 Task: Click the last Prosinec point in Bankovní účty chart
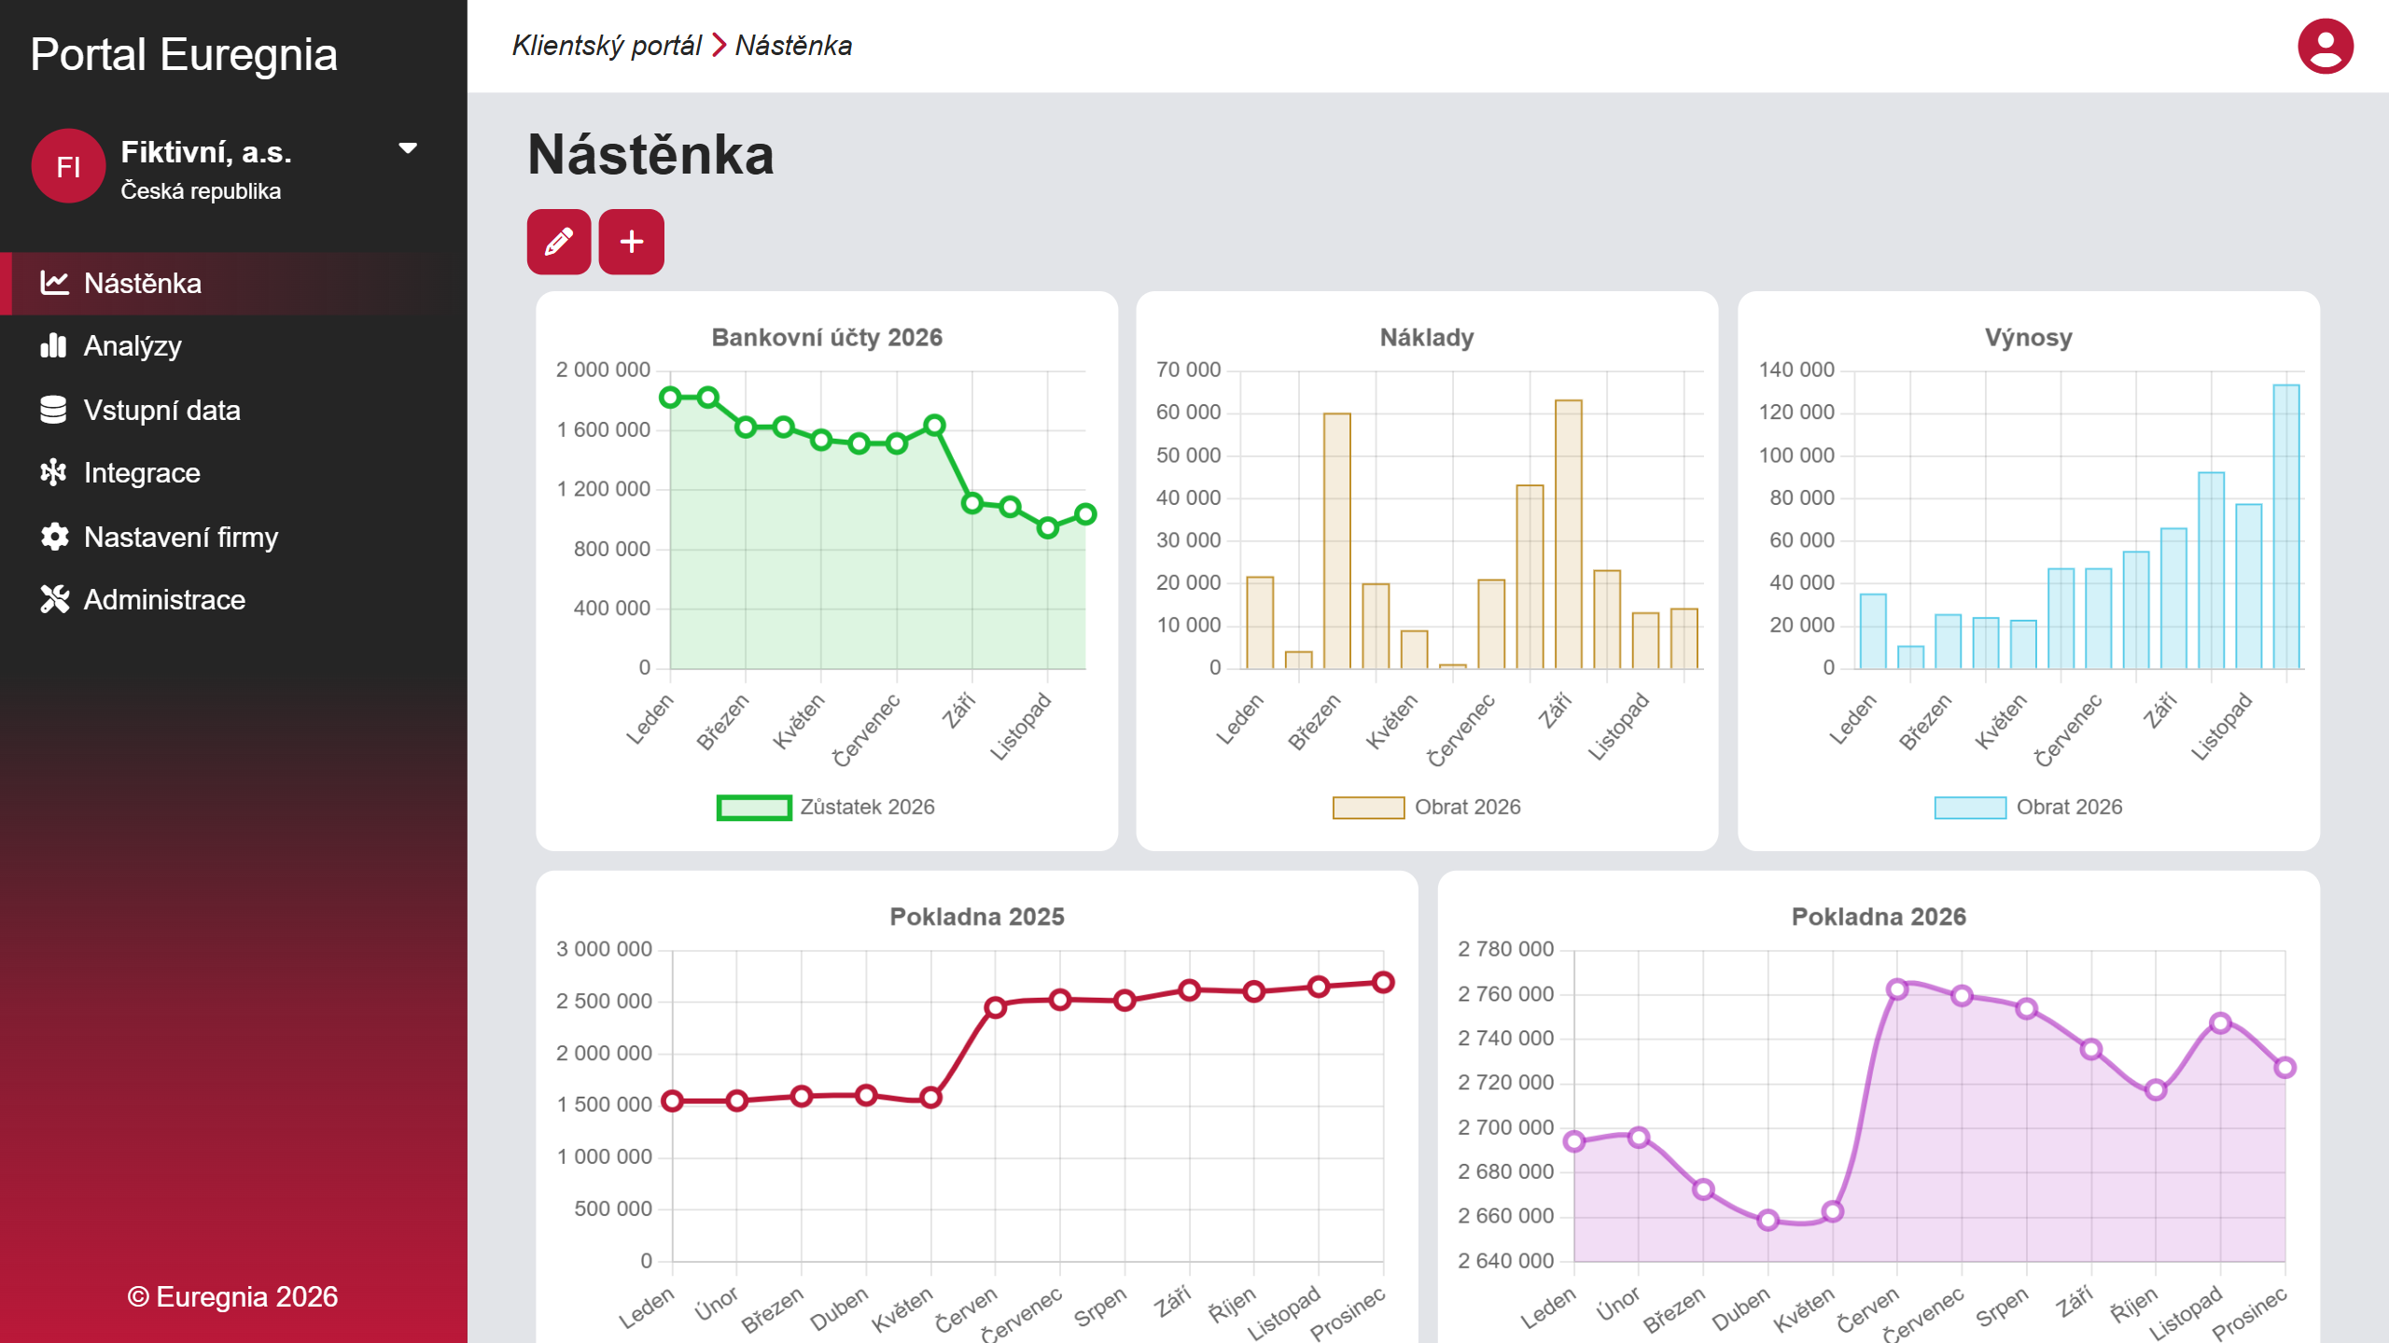1085,514
